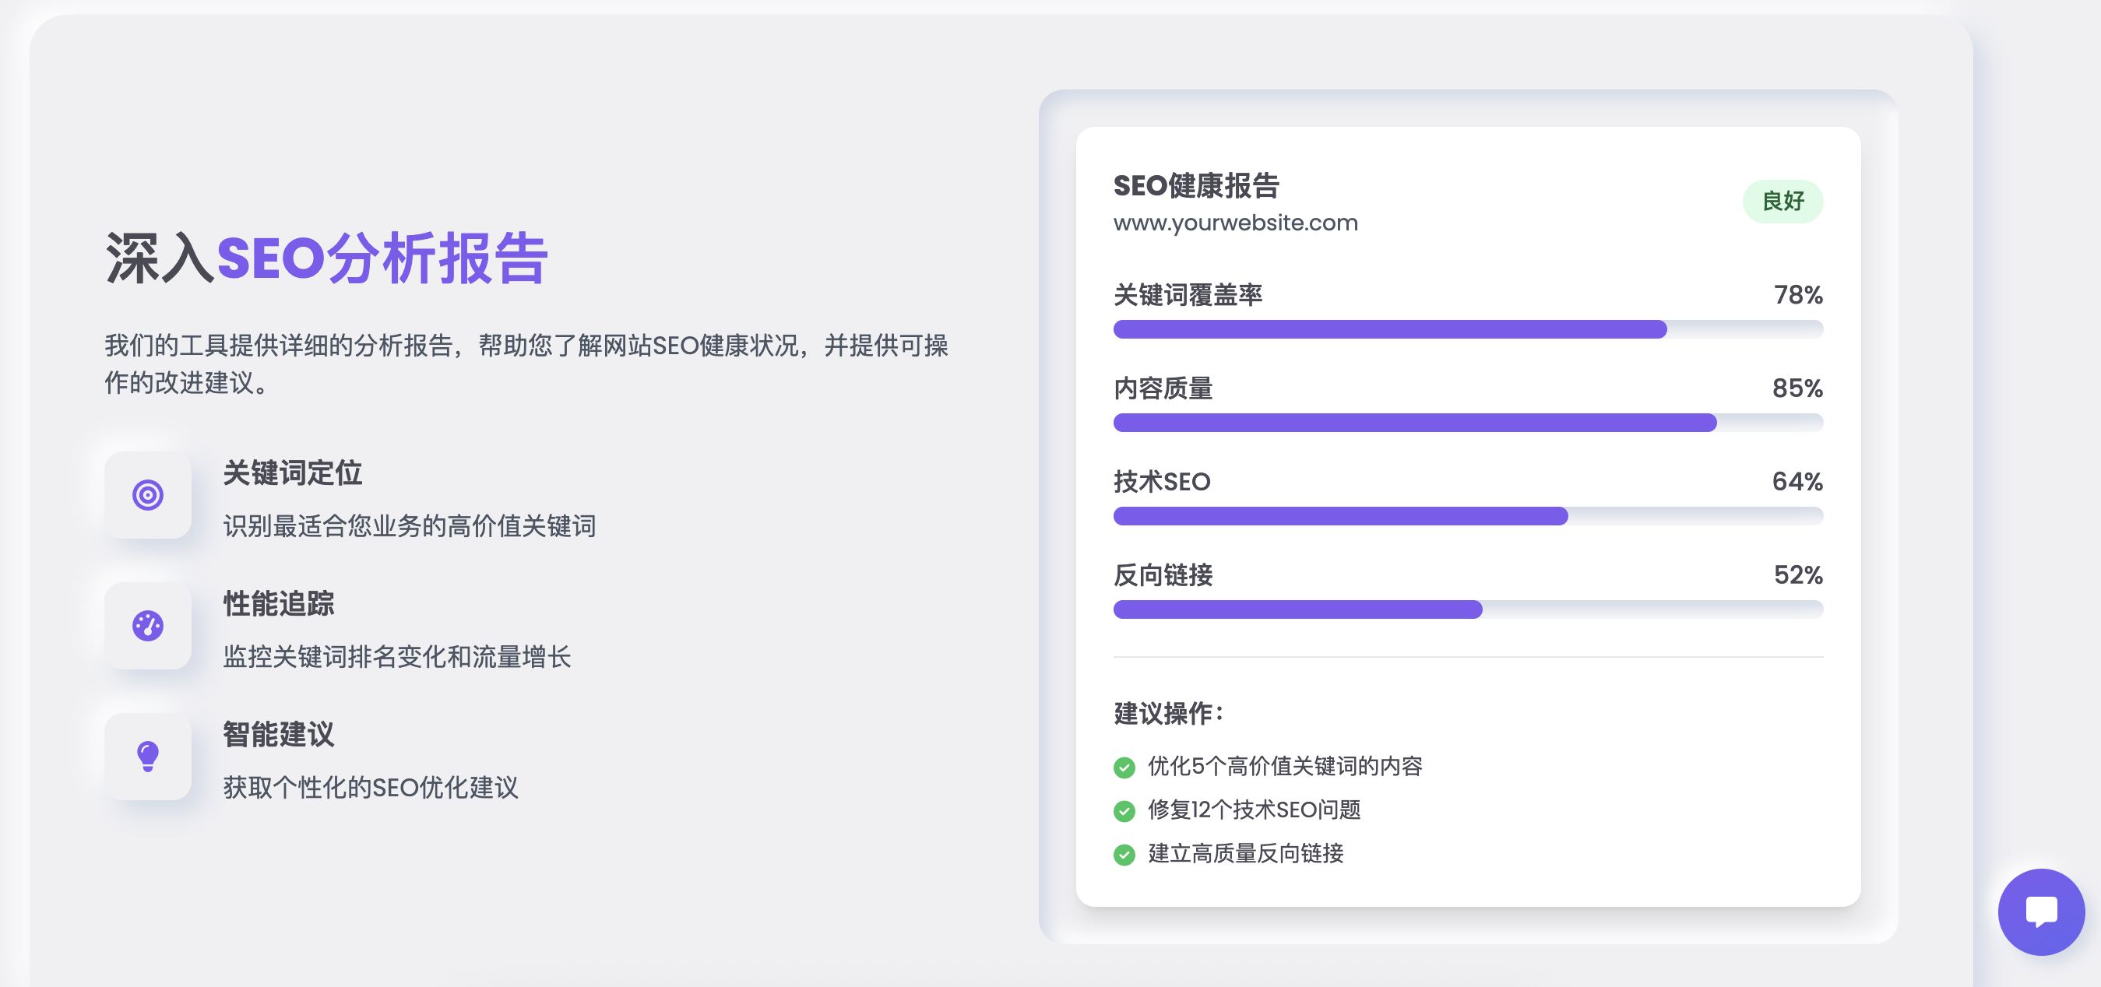2101x987 pixels.
Task: Click the green check beside 优化5个高价值关键词的内容
Action: tap(1124, 767)
